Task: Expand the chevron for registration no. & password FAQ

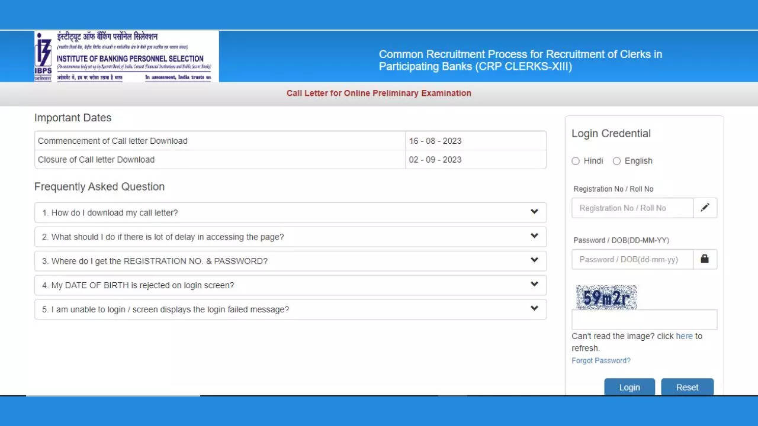Action: tap(534, 260)
